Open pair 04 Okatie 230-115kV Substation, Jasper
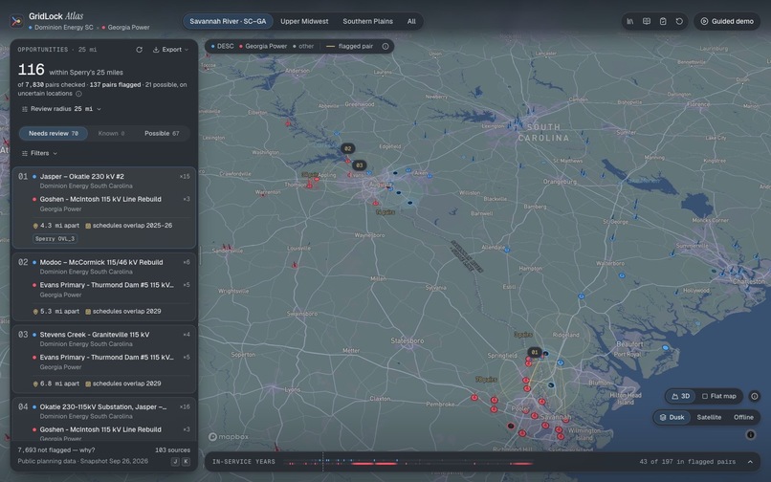Screen dimensions: 771x482 point(102,406)
